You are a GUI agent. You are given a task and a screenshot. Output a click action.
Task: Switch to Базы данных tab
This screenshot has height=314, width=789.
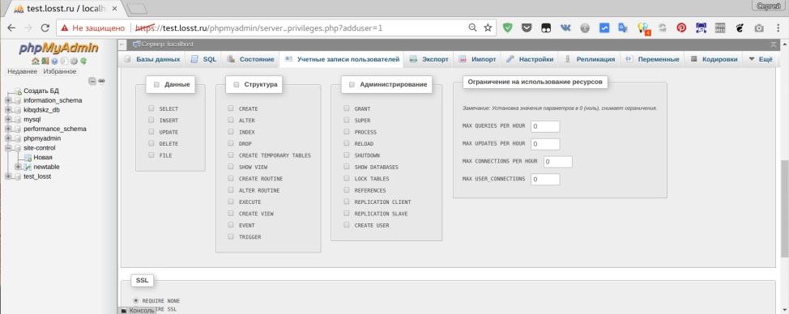tap(152, 59)
